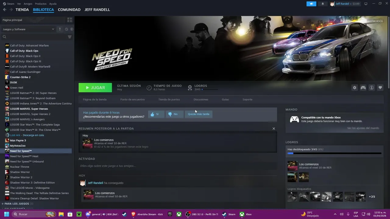The image size is (390, 219).
Task: Click the activity comment input box
Action: 178,166
